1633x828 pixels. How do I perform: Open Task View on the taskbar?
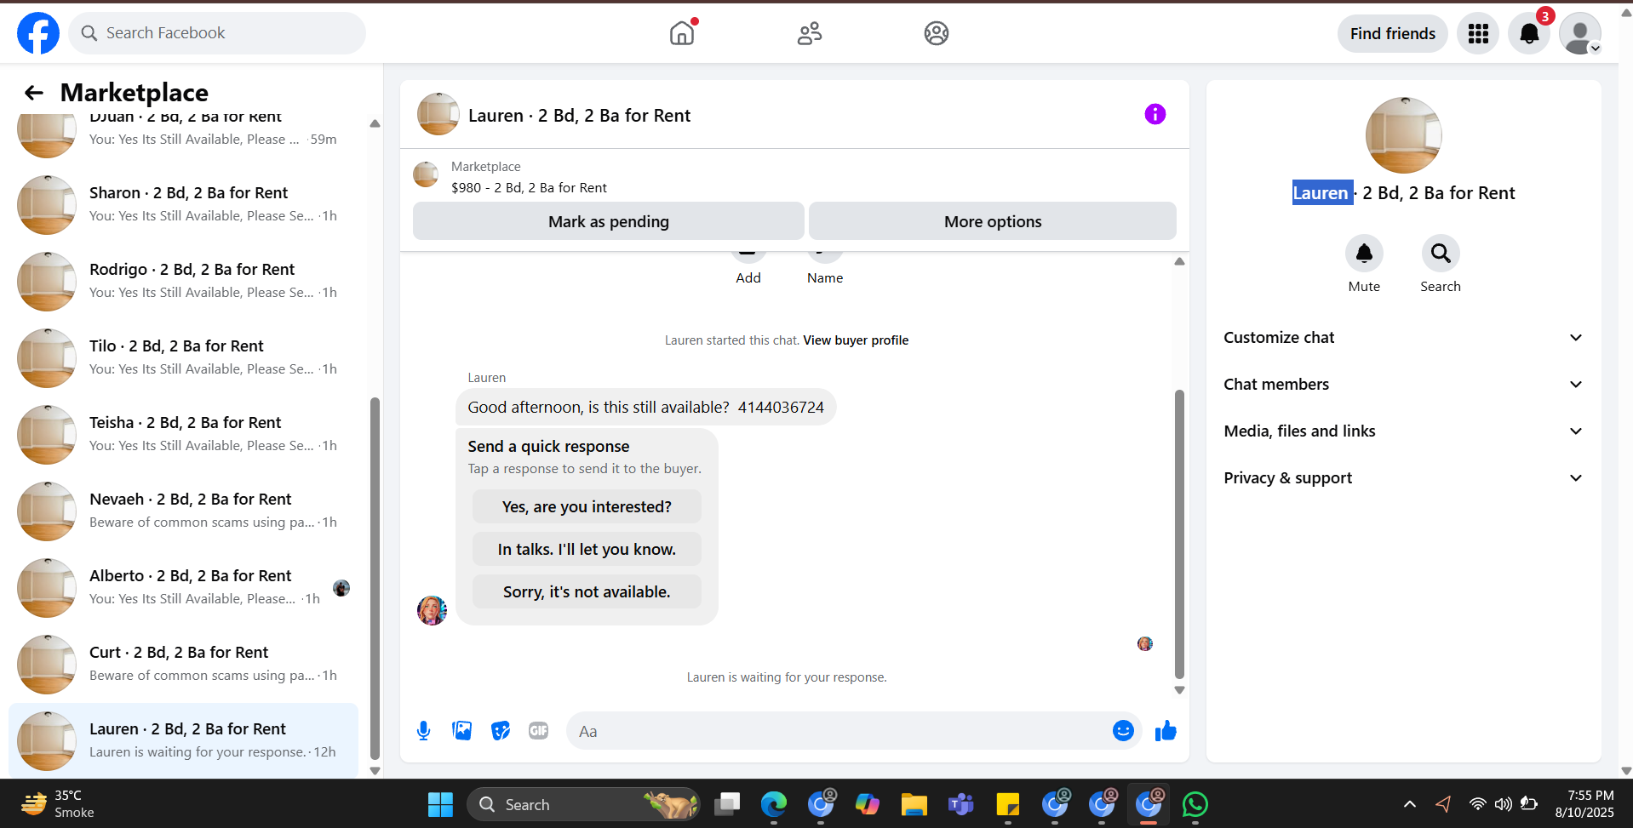coord(727,804)
